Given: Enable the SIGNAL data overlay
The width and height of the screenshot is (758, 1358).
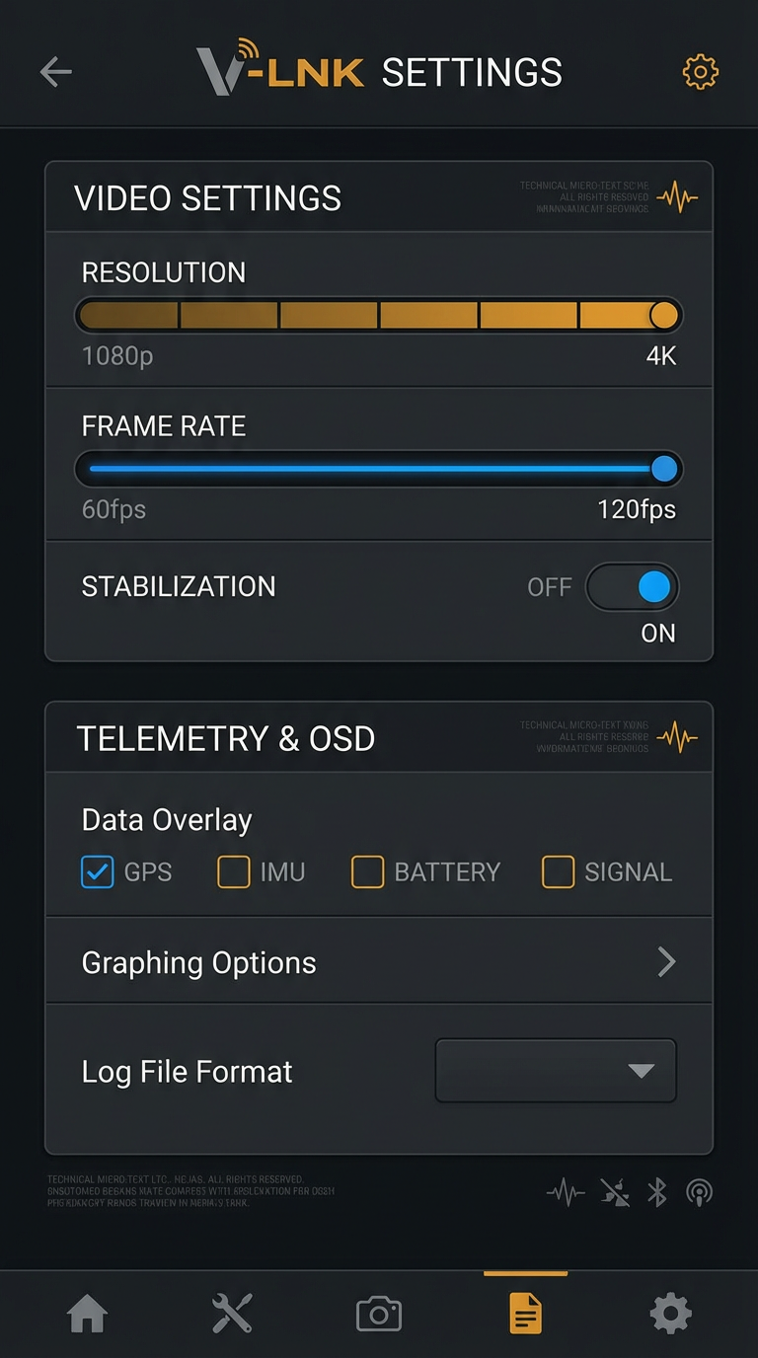Looking at the screenshot, I should [559, 871].
